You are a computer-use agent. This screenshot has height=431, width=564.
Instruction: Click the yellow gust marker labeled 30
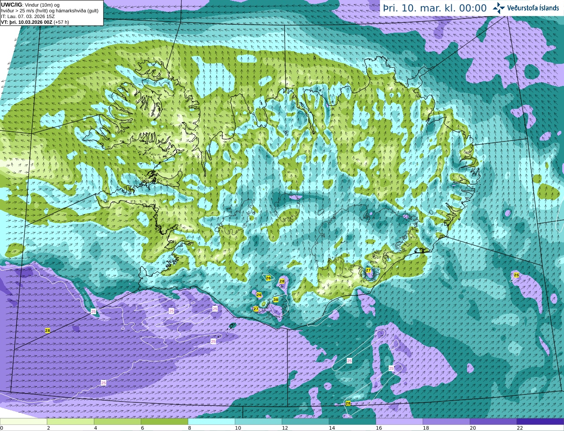pos(276,300)
